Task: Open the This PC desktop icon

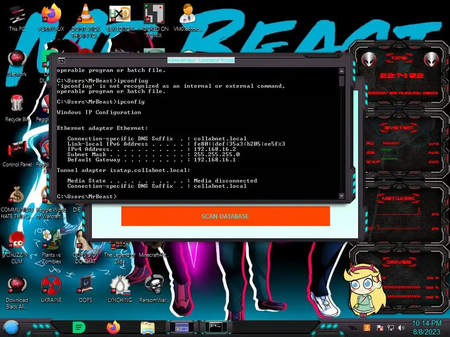Action: pos(17,17)
